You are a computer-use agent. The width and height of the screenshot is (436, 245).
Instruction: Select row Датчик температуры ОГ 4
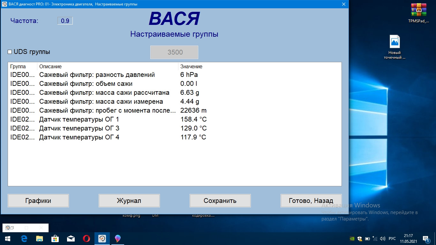click(x=175, y=137)
